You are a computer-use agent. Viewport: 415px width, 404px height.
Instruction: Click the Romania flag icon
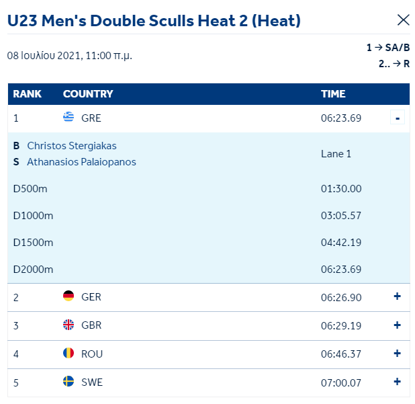pos(68,353)
